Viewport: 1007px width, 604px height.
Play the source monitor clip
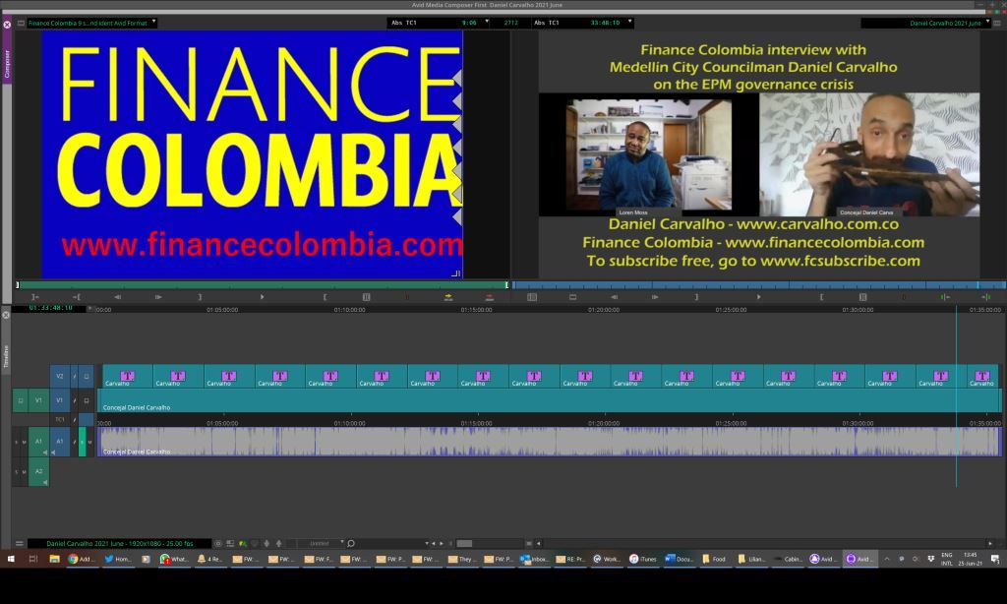262,297
